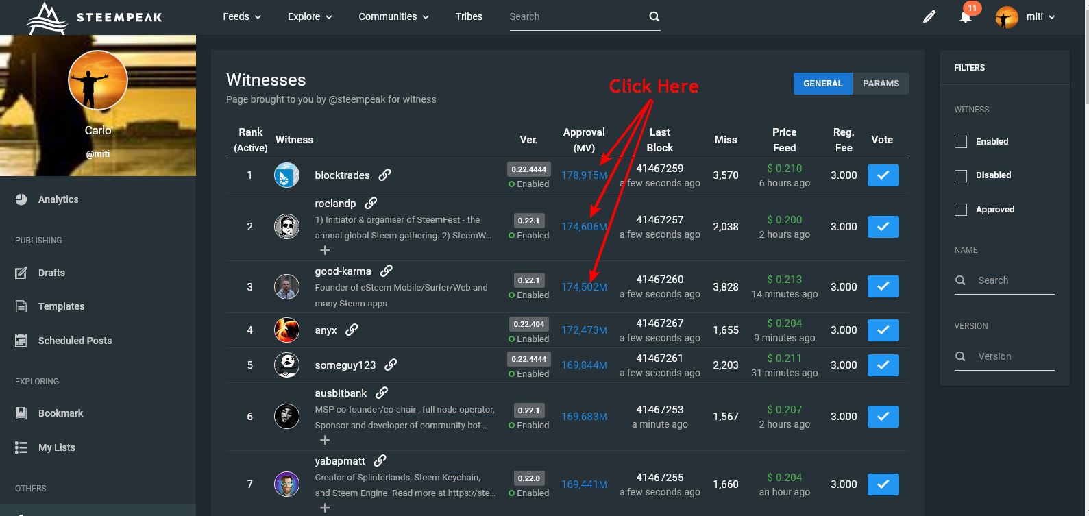Image resolution: width=1089 pixels, height=516 pixels.
Task: Go to Scheduled Posts in sidebar
Action: pyautogui.click(x=74, y=341)
